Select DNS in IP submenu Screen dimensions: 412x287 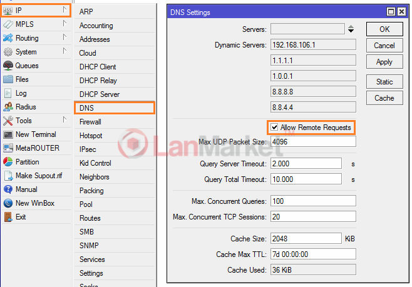pos(115,108)
